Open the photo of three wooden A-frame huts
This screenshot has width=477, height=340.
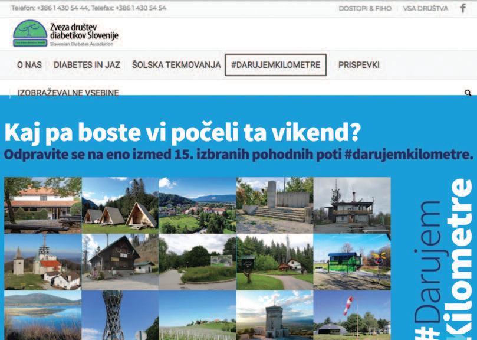point(120,205)
